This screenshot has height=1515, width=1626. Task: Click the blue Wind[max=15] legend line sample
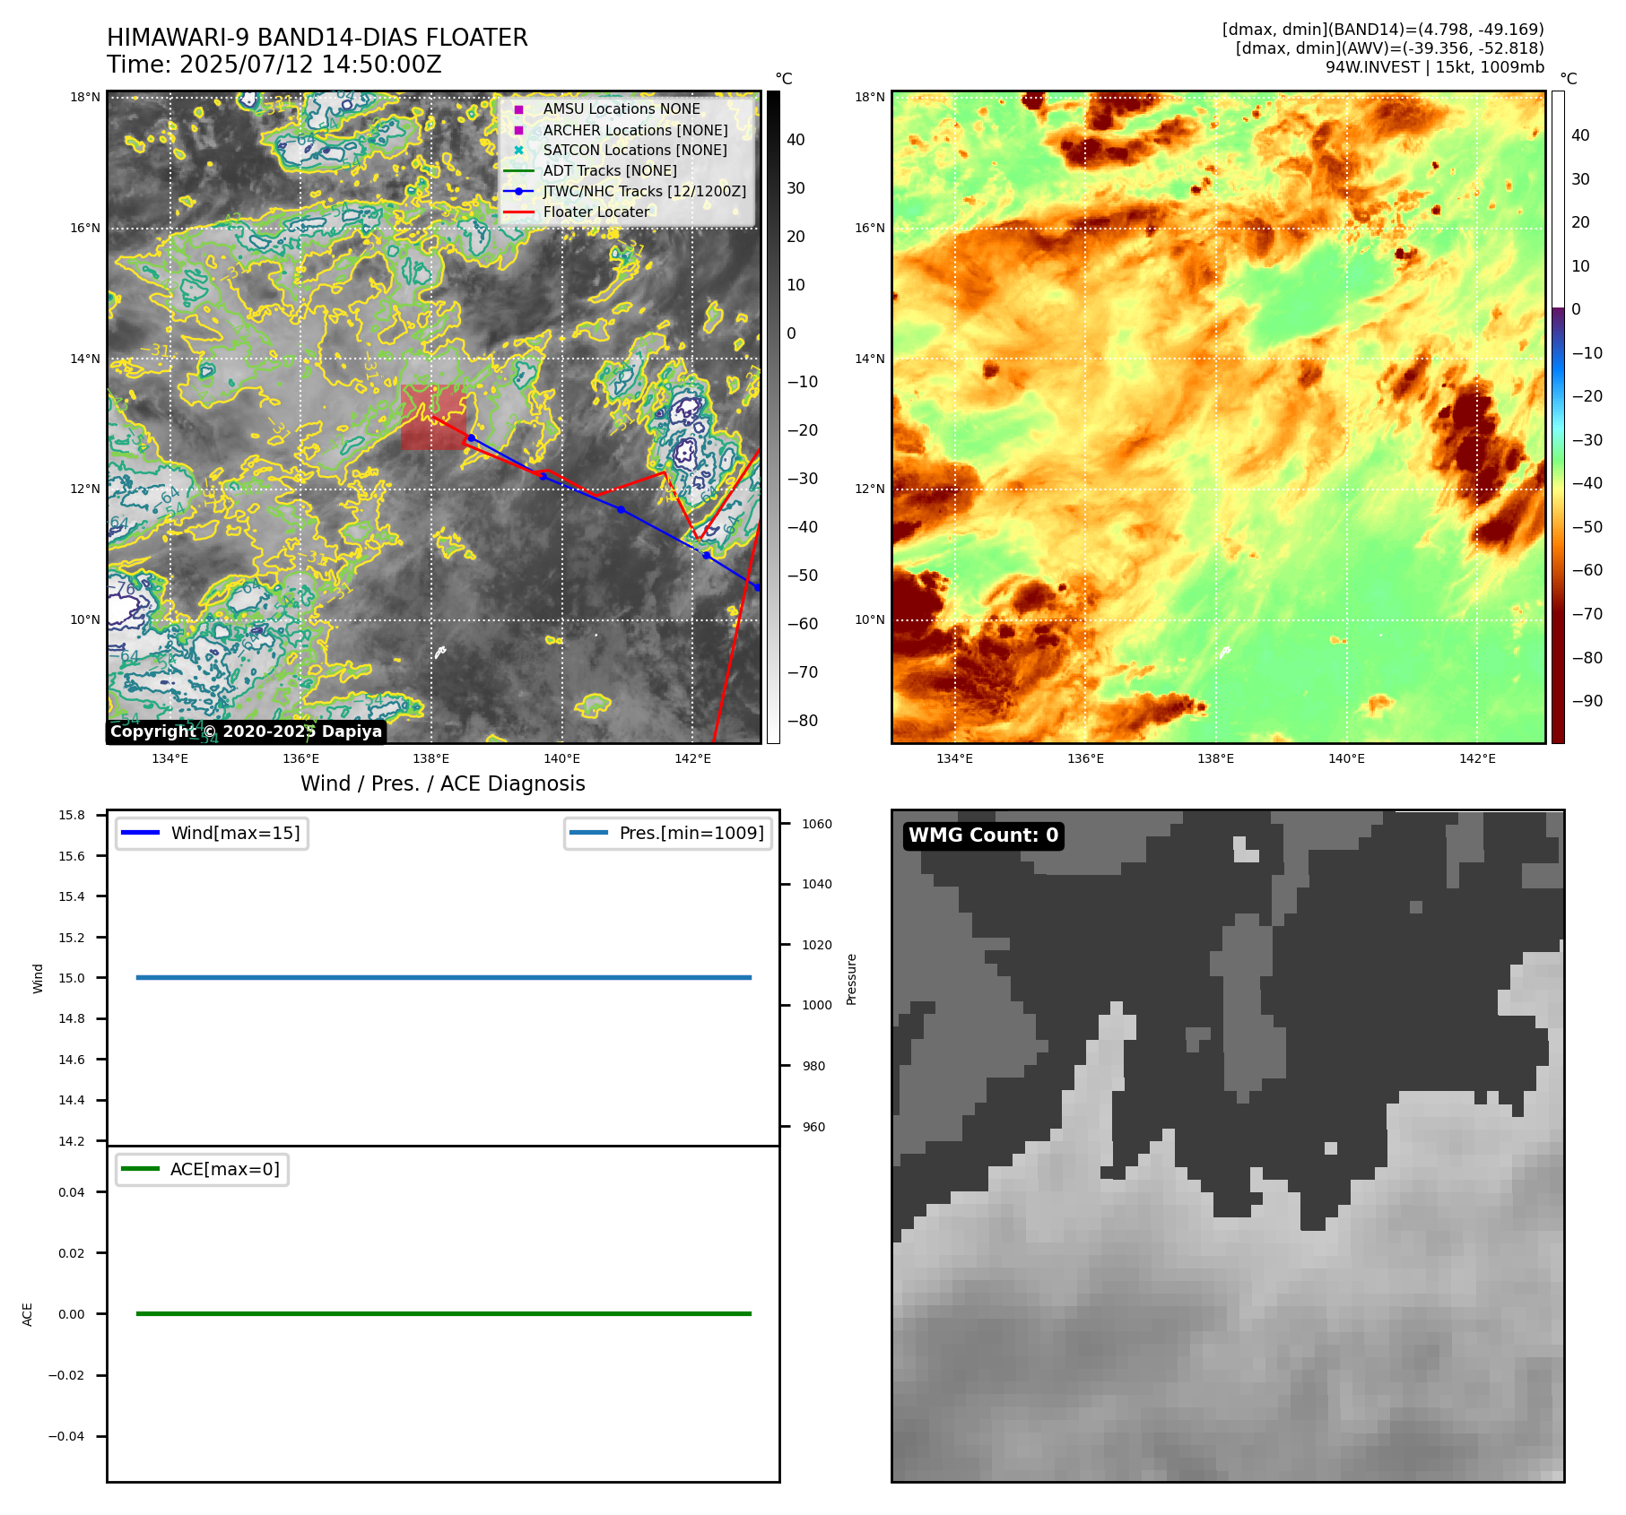pyautogui.click(x=140, y=834)
